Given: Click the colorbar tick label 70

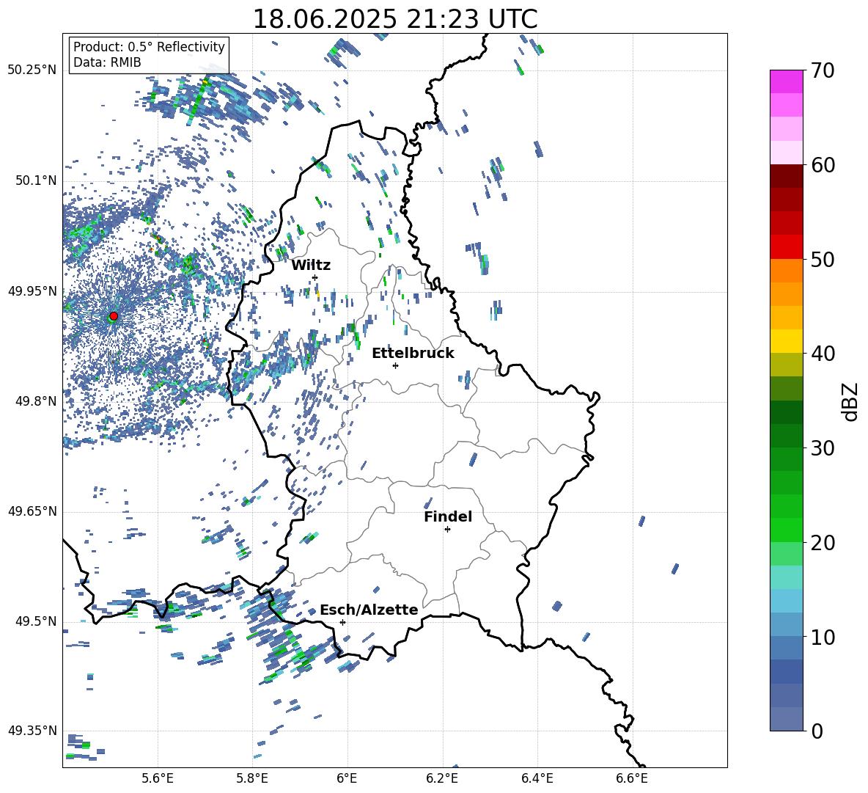Looking at the screenshot, I should pyautogui.click(x=823, y=71).
